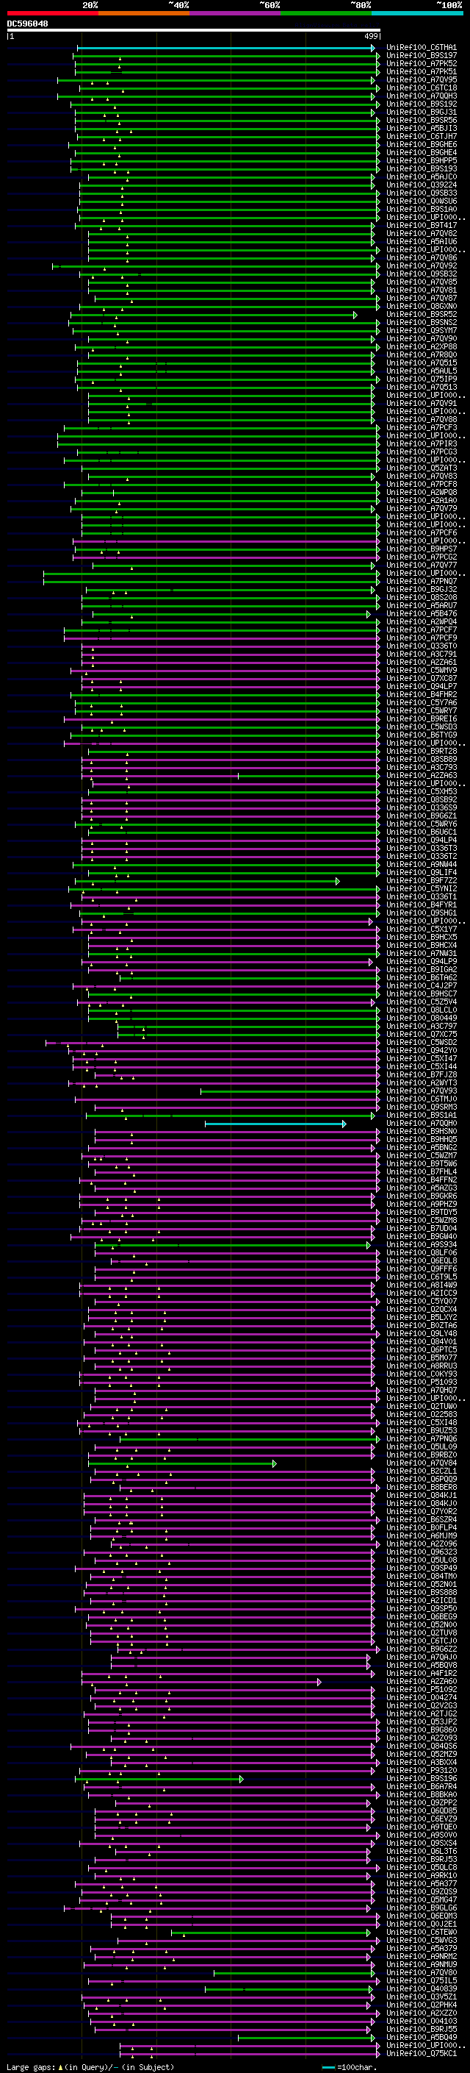Select the UniRef100_A9PHZ9 label
Screen dimensions: 470x2073
point(421,1204)
